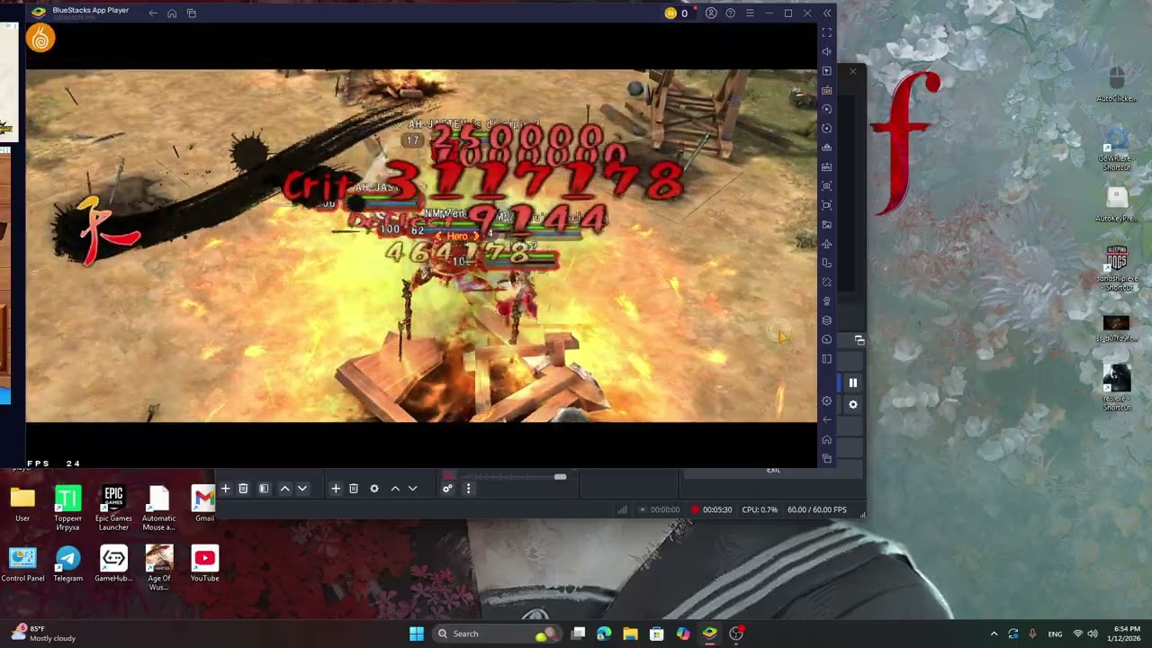The image size is (1152, 648).
Task: Click the Android back arrow in BlueStacks sidebar
Action: click(x=827, y=420)
